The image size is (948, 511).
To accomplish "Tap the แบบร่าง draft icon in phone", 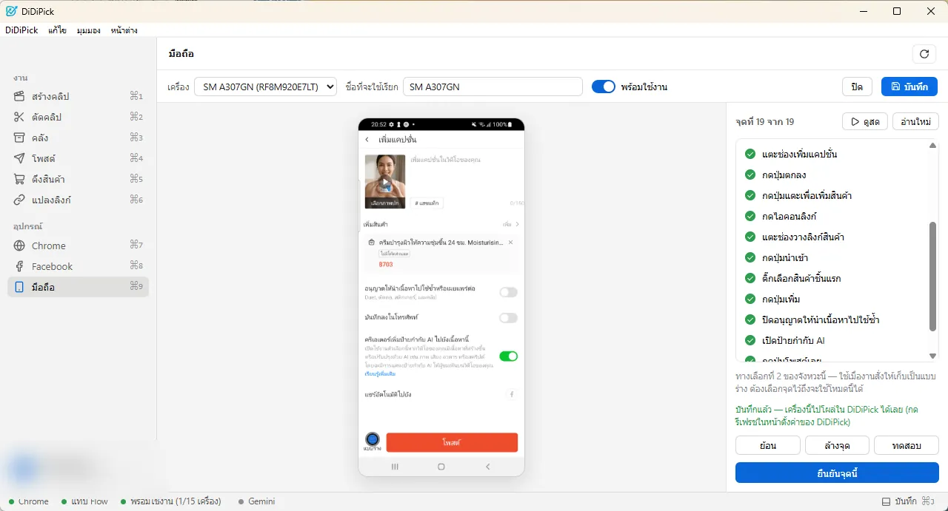I will (x=373, y=441).
